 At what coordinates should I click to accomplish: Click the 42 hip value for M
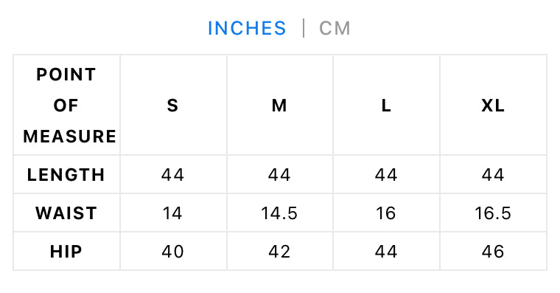(x=279, y=251)
